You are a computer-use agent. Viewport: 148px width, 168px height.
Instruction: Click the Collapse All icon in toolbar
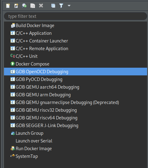click(53, 6)
